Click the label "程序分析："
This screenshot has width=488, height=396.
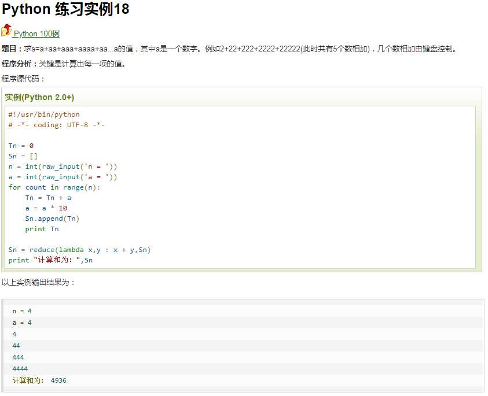point(20,64)
